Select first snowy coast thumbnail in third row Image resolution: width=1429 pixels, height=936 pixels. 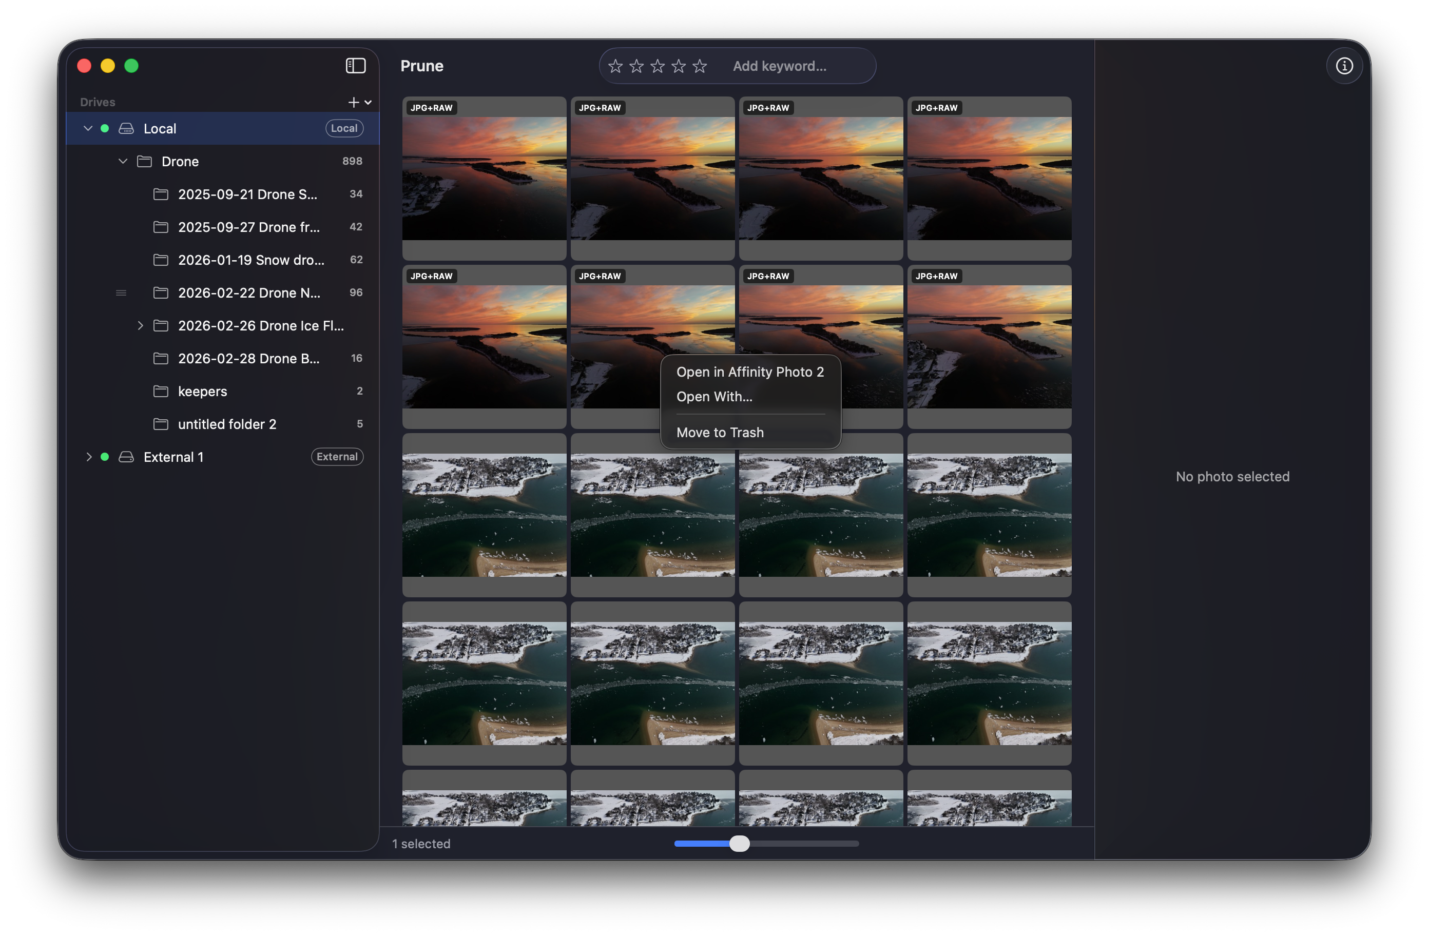(x=484, y=515)
